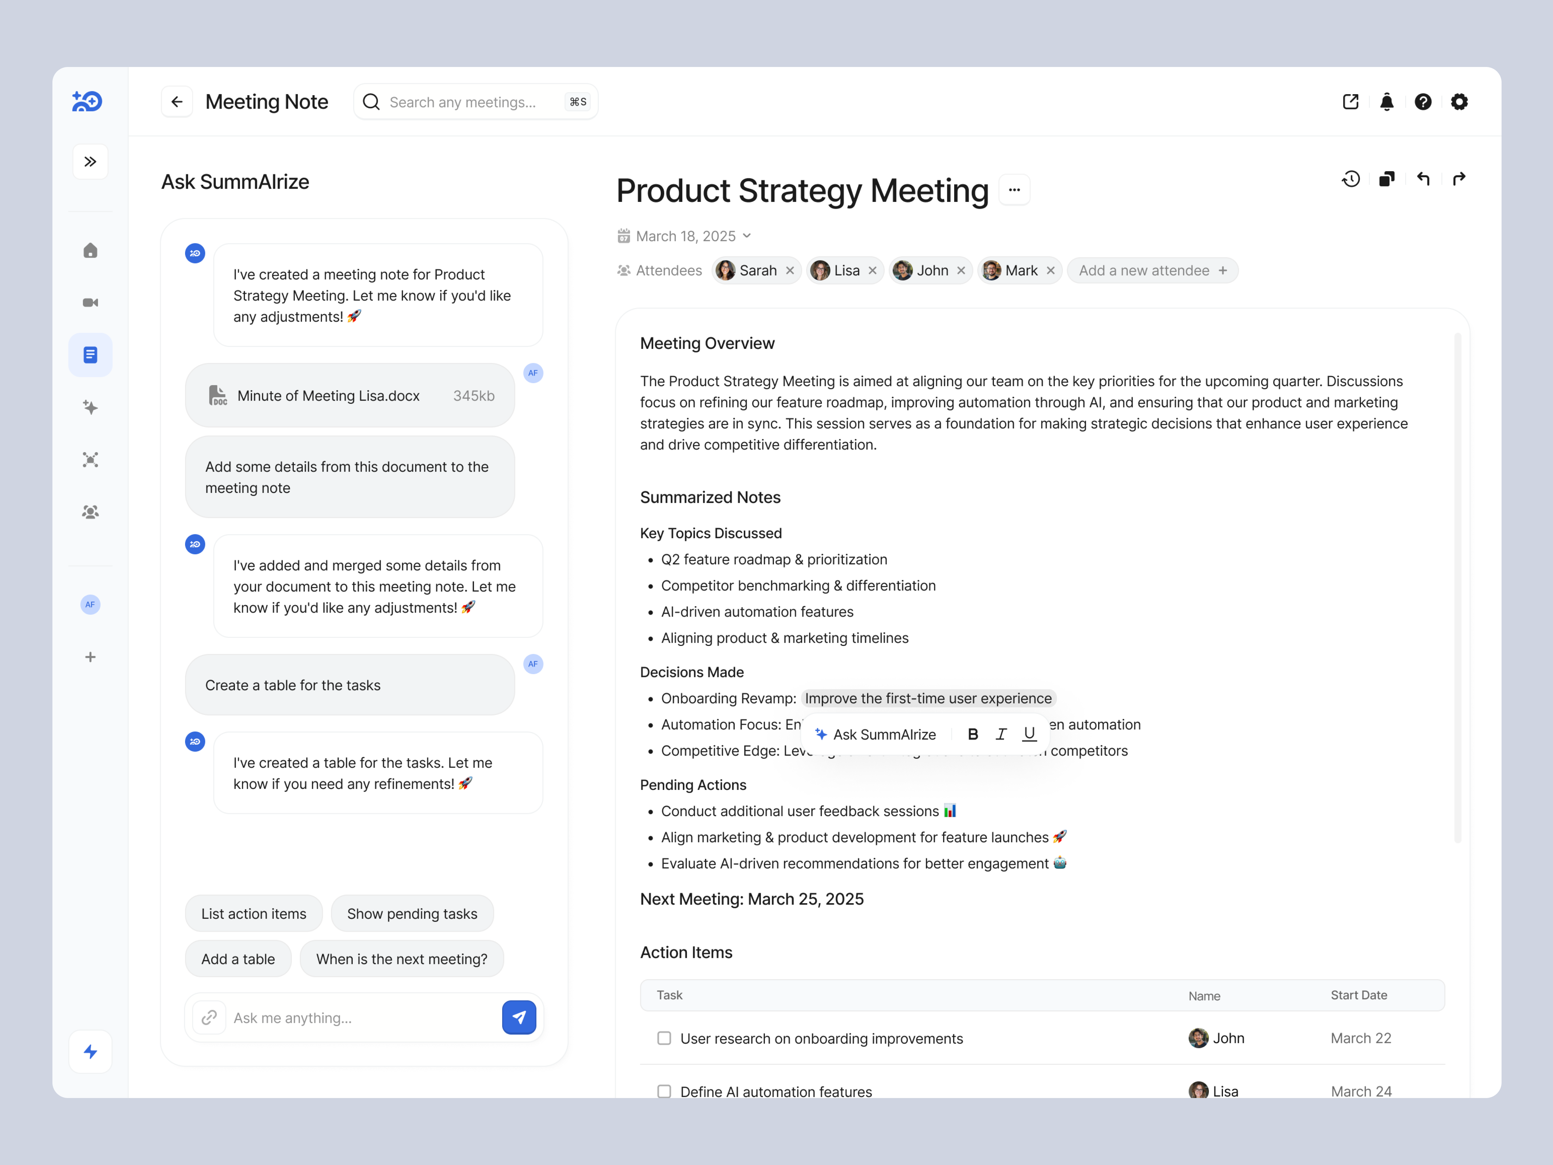Click the Product Strategy Meeting title
The image size is (1553, 1165).
pyautogui.click(x=802, y=190)
